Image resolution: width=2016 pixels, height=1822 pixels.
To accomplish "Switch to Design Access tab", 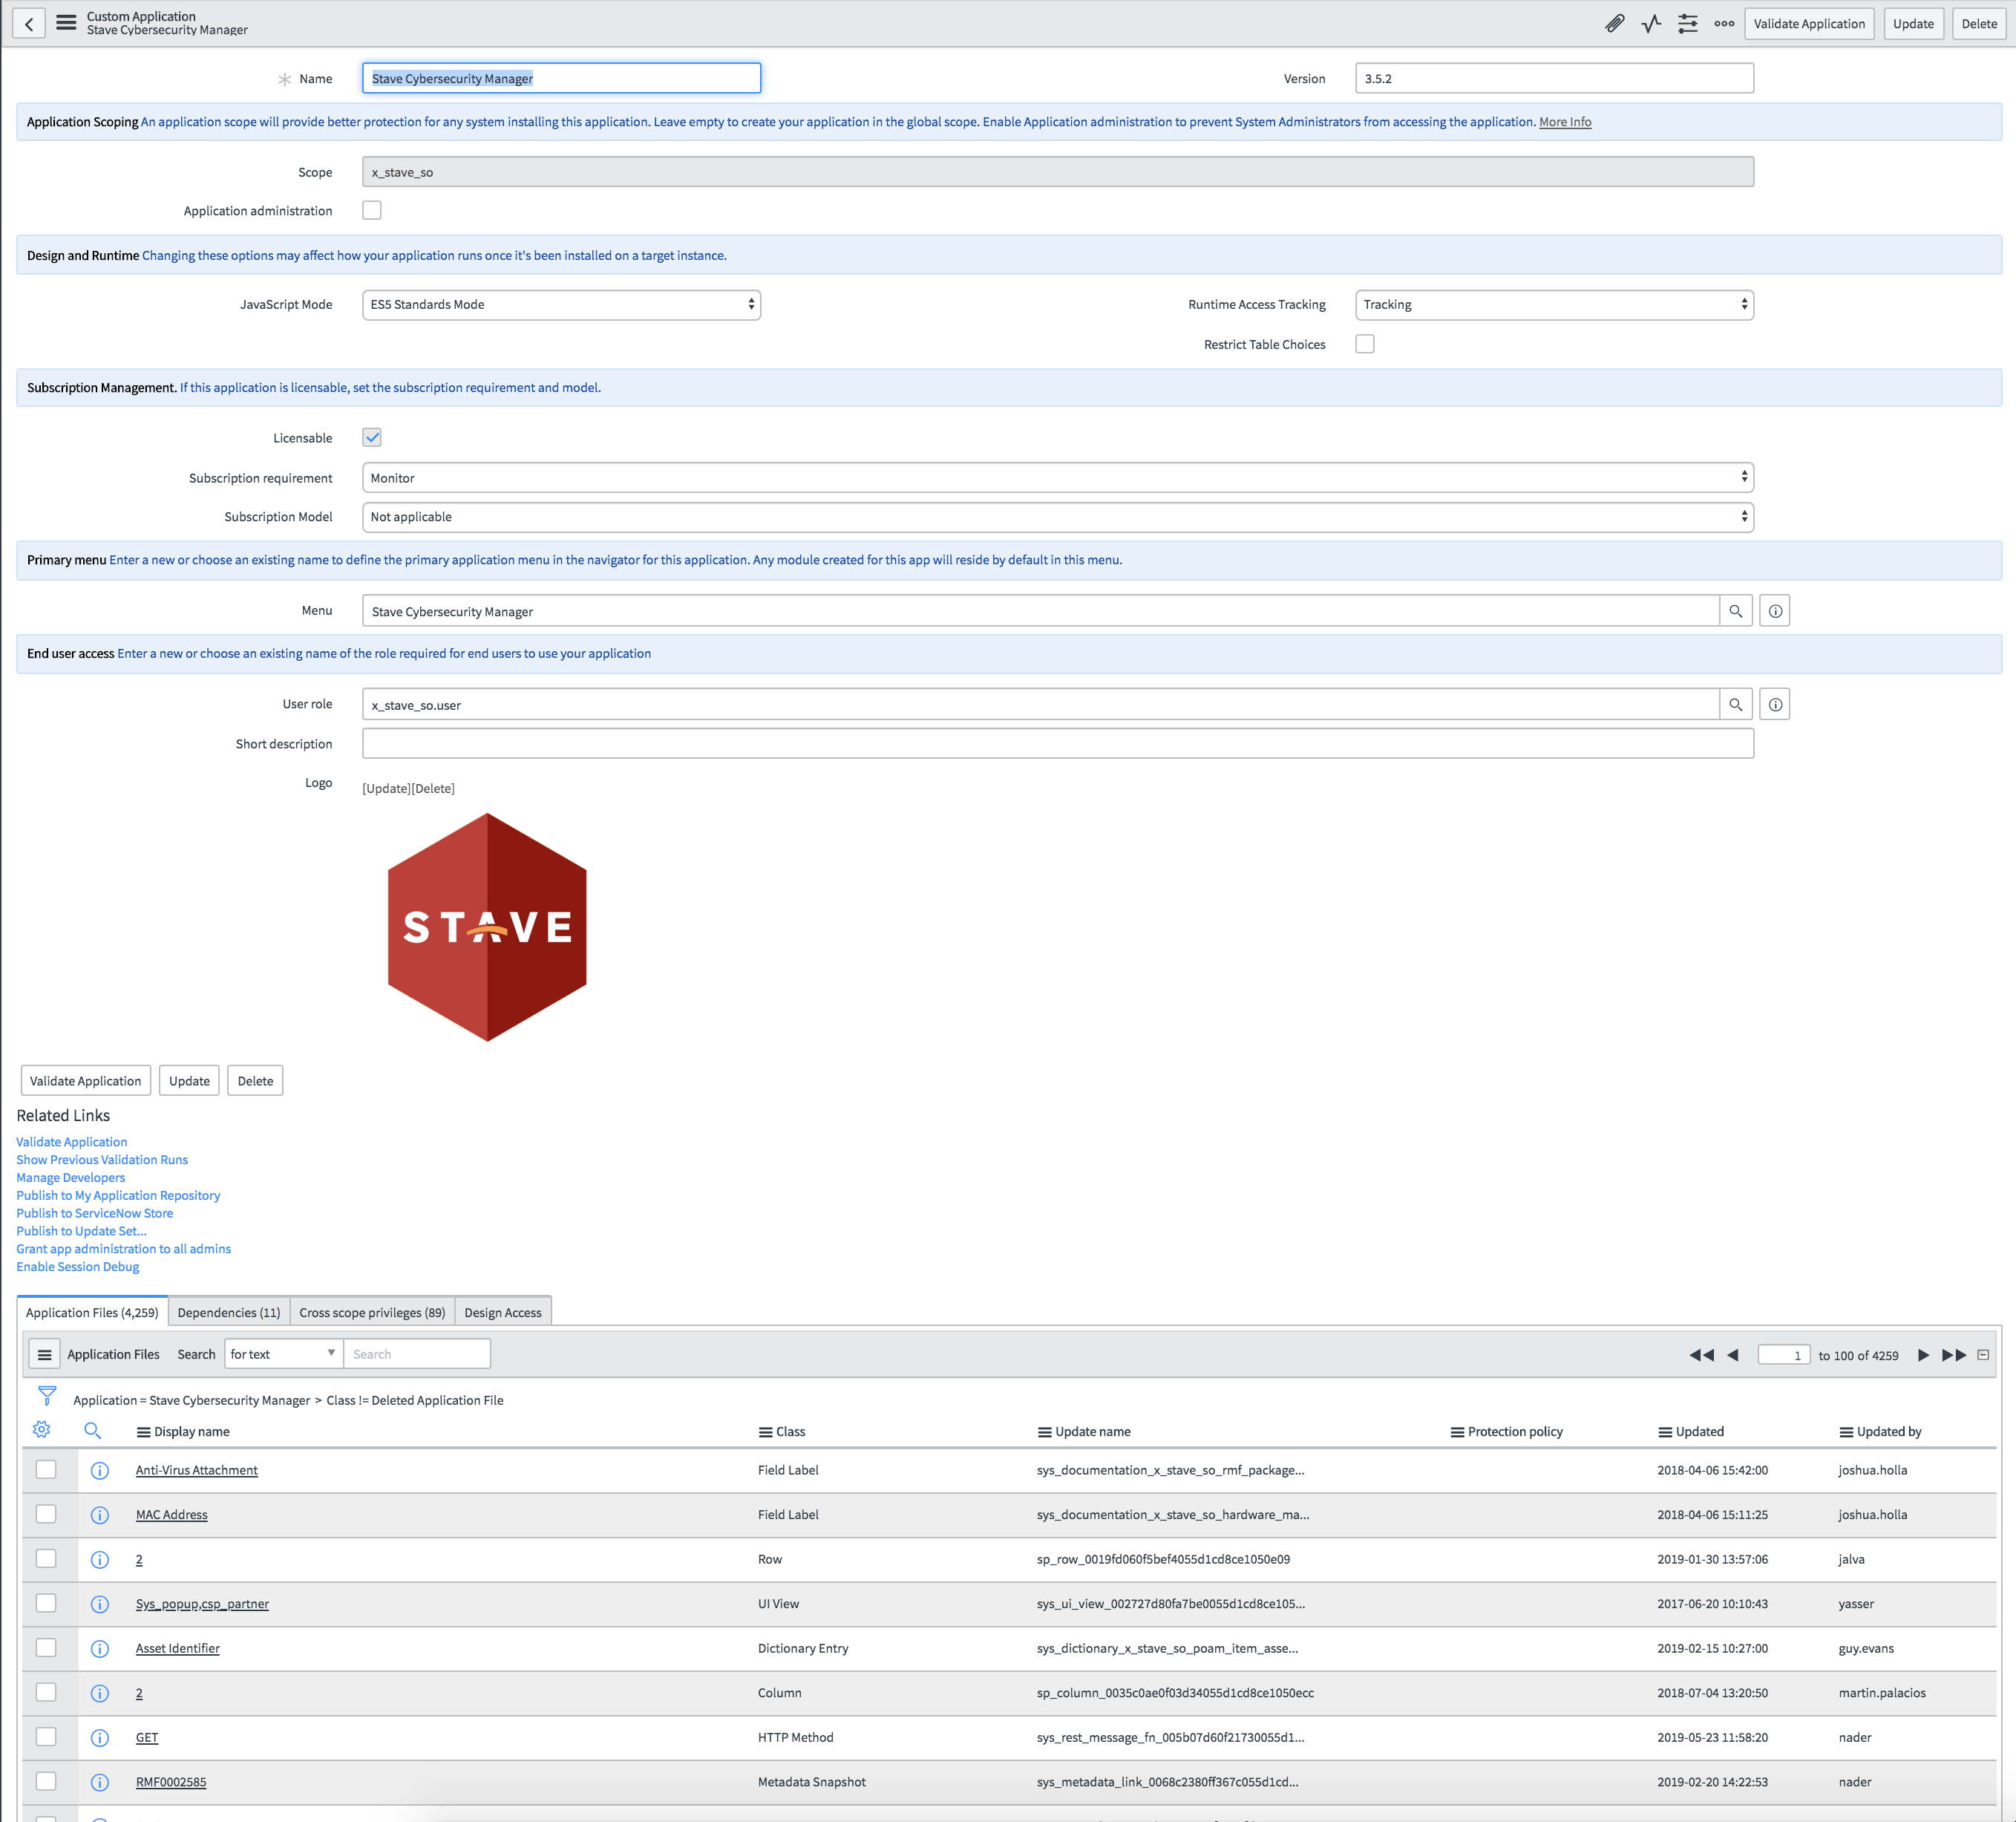I will coord(503,1312).
